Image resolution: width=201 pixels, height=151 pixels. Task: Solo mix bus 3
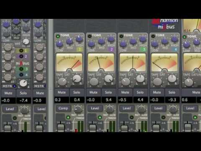coord(140,92)
